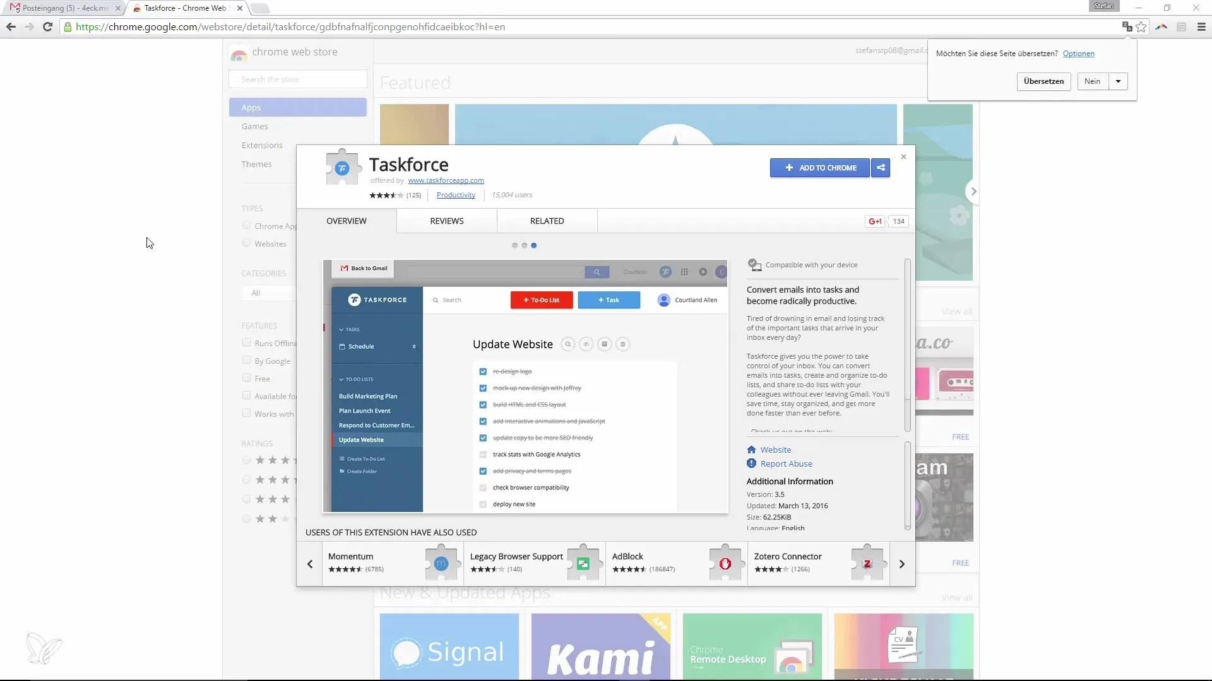Select the Chrome Apps radio button
This screenshot has width=1212, height=681.
247,225
